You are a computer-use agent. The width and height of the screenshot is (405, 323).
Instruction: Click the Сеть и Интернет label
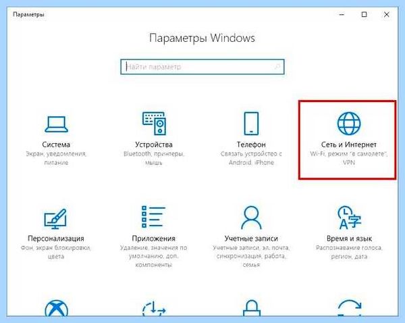tap(349, 145)
